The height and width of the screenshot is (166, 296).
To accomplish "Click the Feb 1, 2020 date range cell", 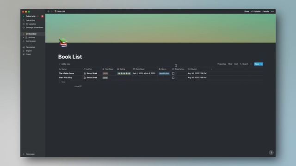I will tap(144, 73).
